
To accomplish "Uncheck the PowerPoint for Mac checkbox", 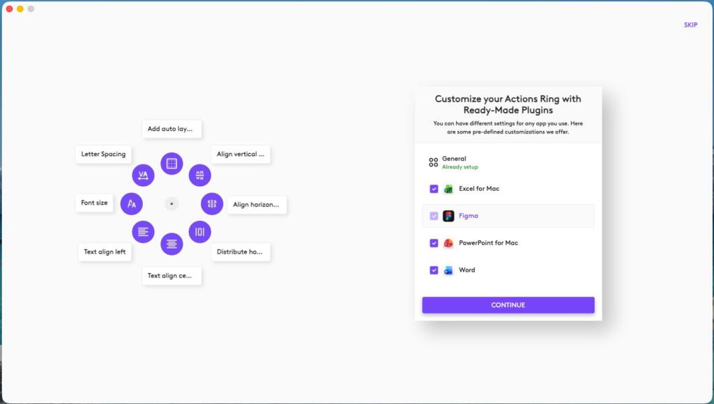I will pos(434,243).
